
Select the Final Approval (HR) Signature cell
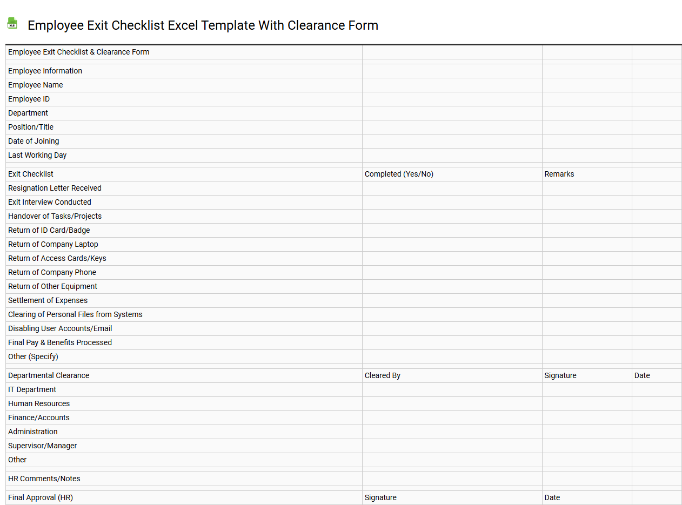[x=451, y=497]
